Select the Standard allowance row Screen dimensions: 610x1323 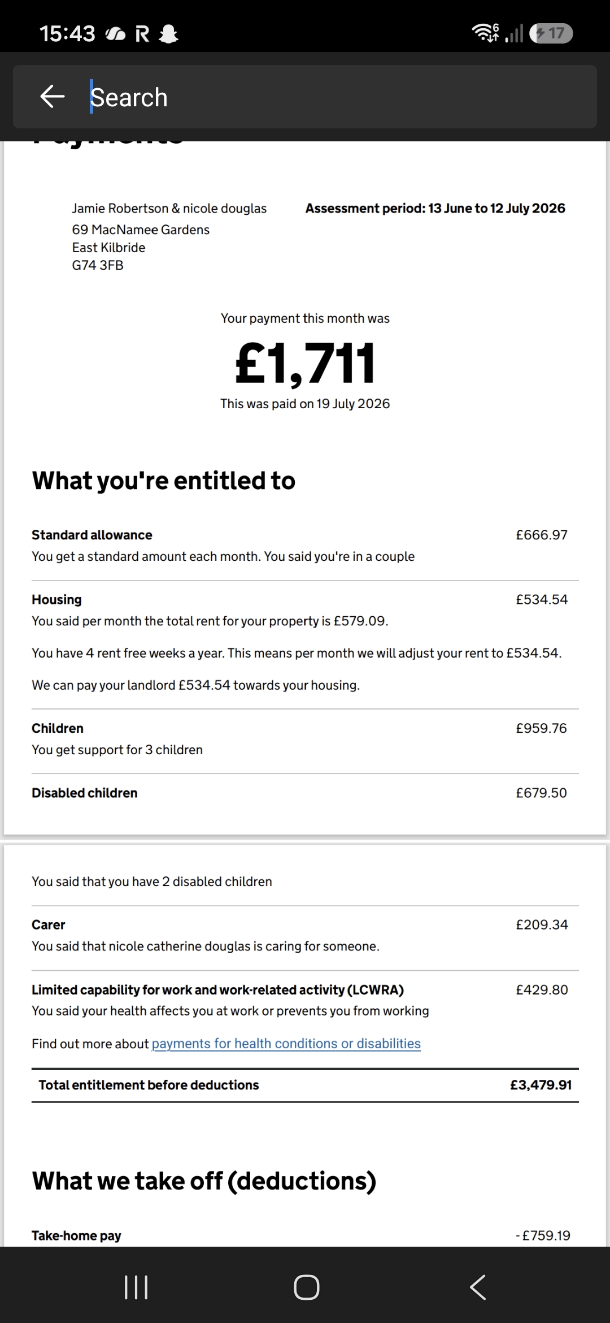click(x=305, y=546)
